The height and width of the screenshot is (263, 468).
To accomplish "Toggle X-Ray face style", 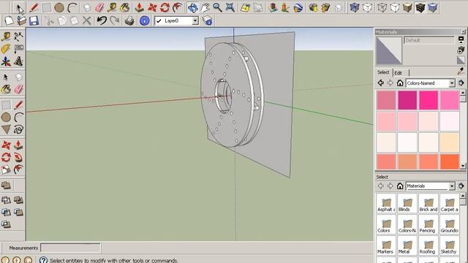I will (354, 7).
